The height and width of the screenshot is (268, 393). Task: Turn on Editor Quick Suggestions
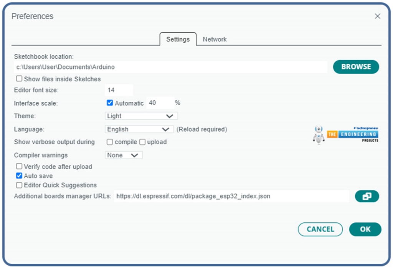coord(19,185)
